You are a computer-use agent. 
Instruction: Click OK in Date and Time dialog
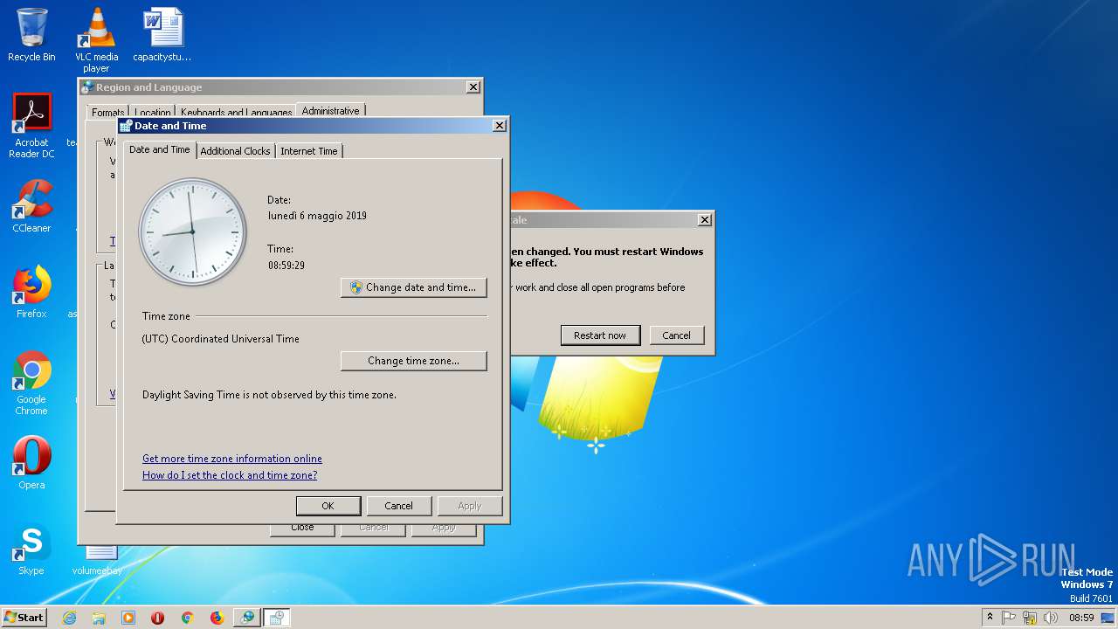[328, 506]
